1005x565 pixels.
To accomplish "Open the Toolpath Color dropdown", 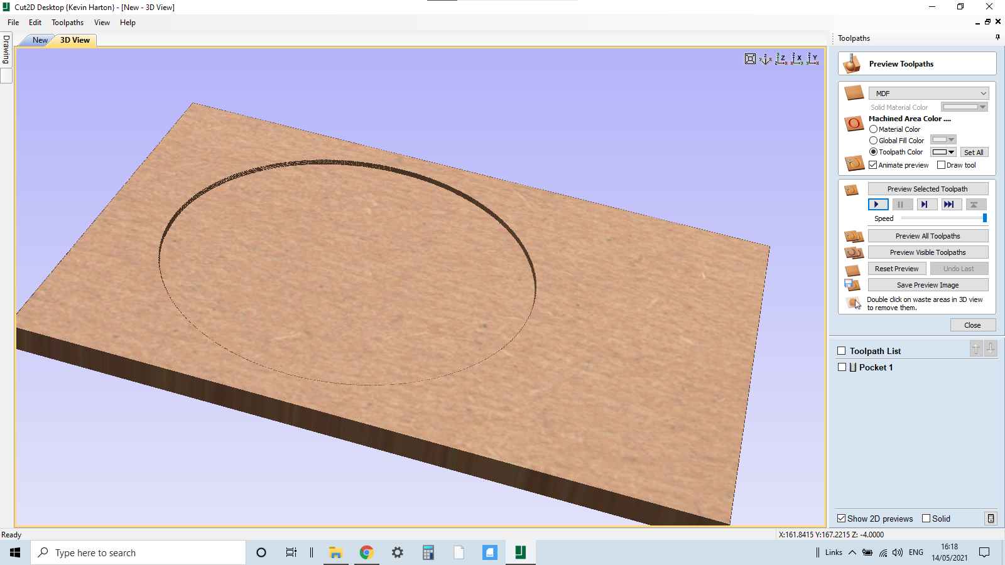I will 952,151.
